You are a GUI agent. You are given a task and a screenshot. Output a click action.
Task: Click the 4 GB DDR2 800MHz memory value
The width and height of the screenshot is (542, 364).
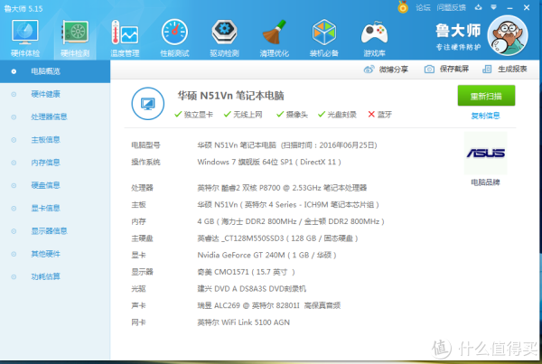pos(291,221)
